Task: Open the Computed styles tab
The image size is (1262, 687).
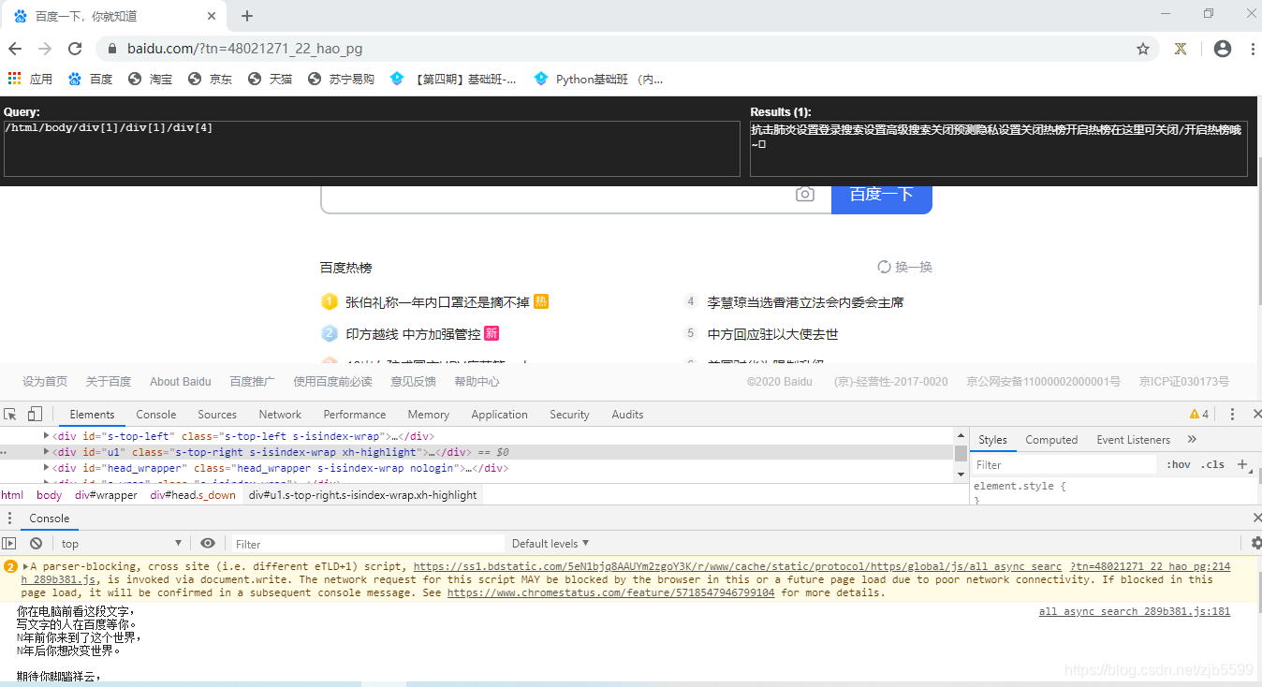Action: [x=1051, y=440]
